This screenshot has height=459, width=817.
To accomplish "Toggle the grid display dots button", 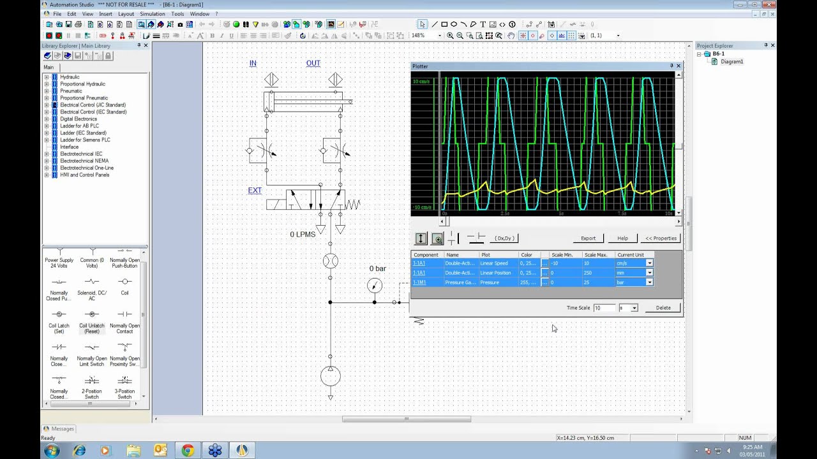I will click(x=571, y=36).
